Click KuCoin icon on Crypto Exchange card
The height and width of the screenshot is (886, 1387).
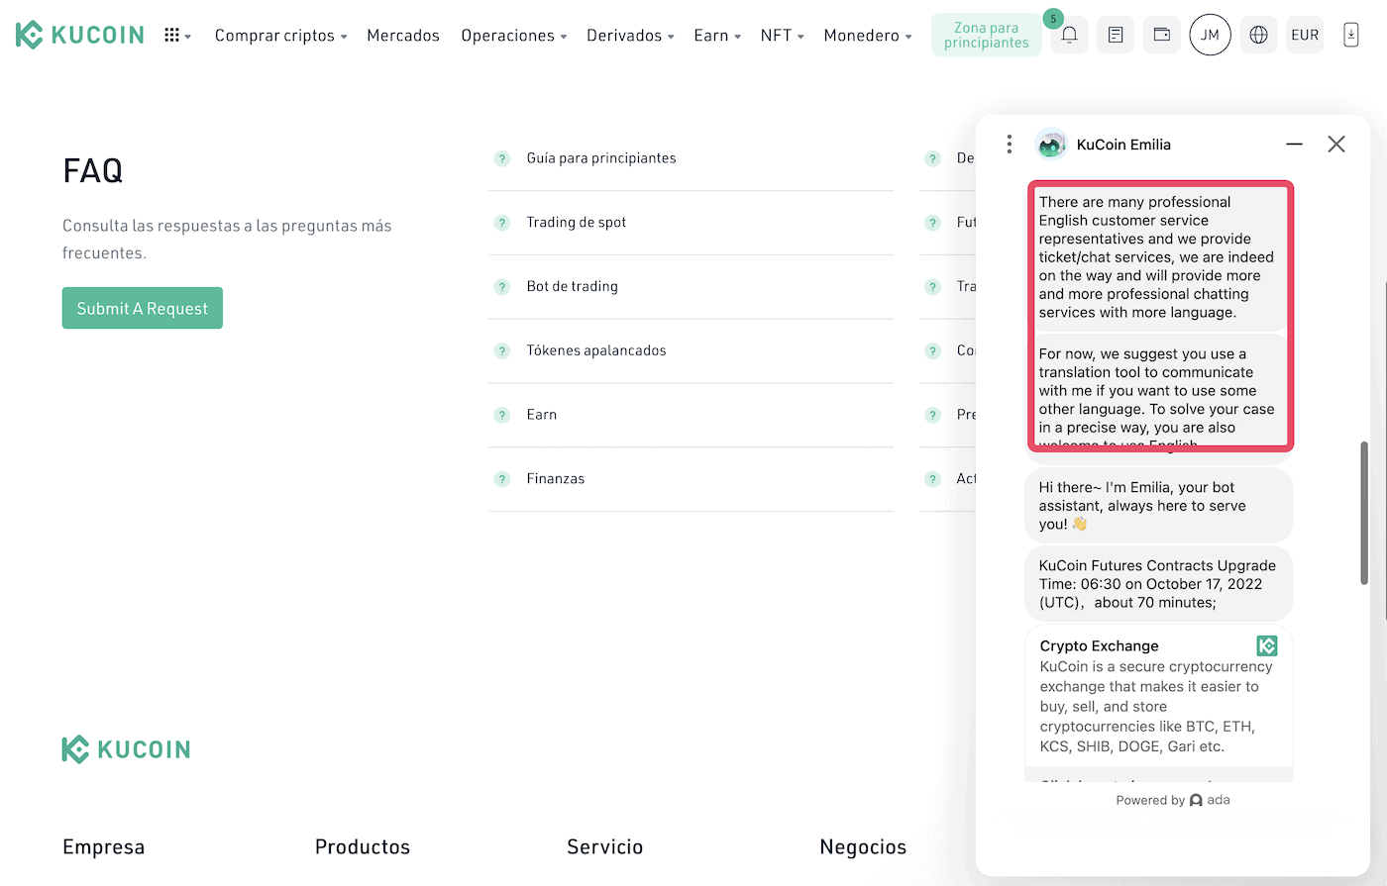coord(1267,646)
